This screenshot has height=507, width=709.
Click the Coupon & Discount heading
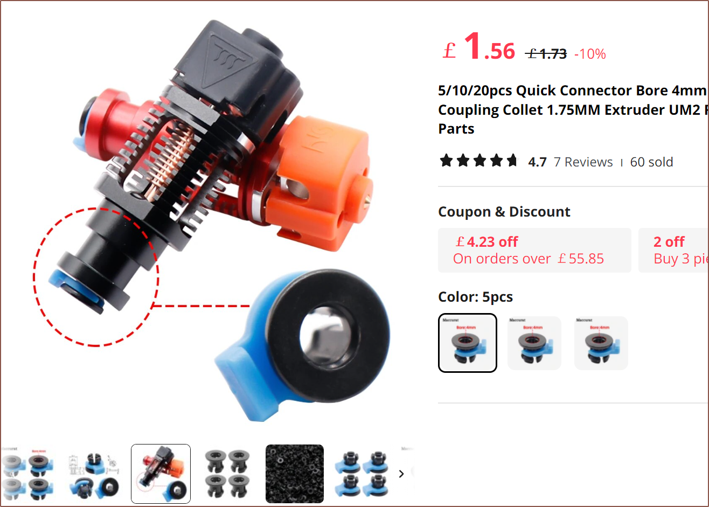pos(504,212)
